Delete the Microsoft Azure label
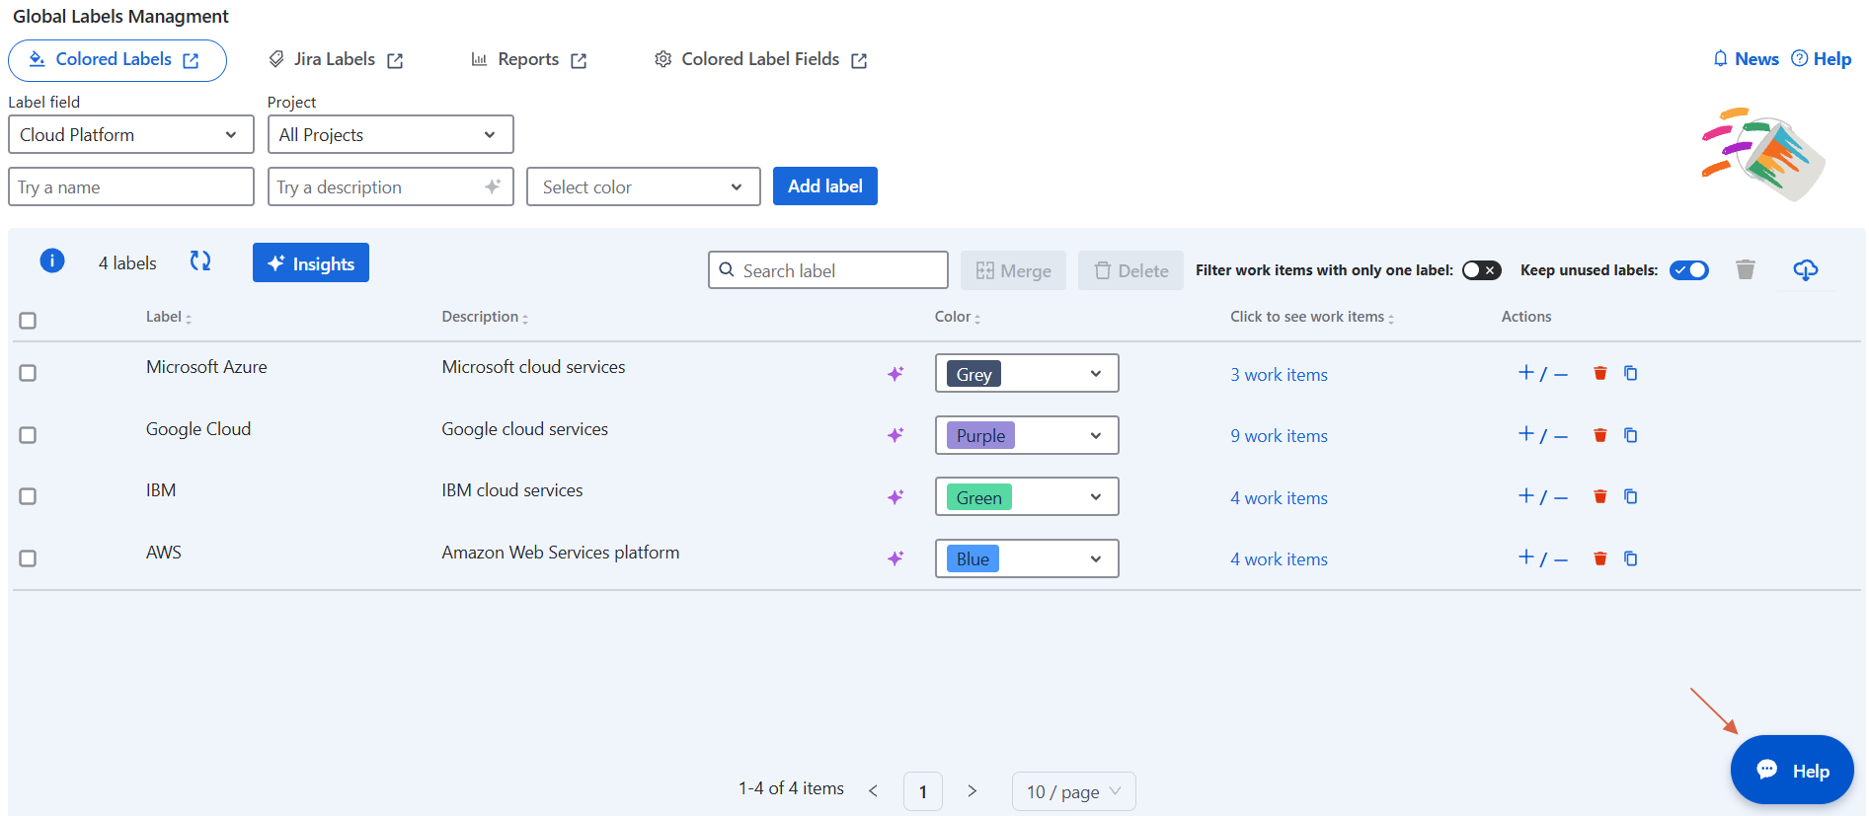 tap(1600, 373)
